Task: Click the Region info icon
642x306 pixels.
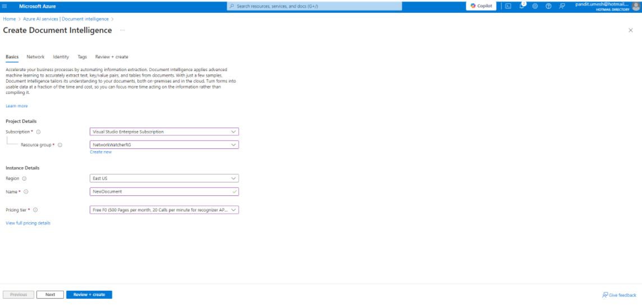Action: pyautogui.click(x=24, y=178)
